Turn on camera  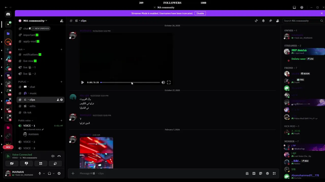12,164
